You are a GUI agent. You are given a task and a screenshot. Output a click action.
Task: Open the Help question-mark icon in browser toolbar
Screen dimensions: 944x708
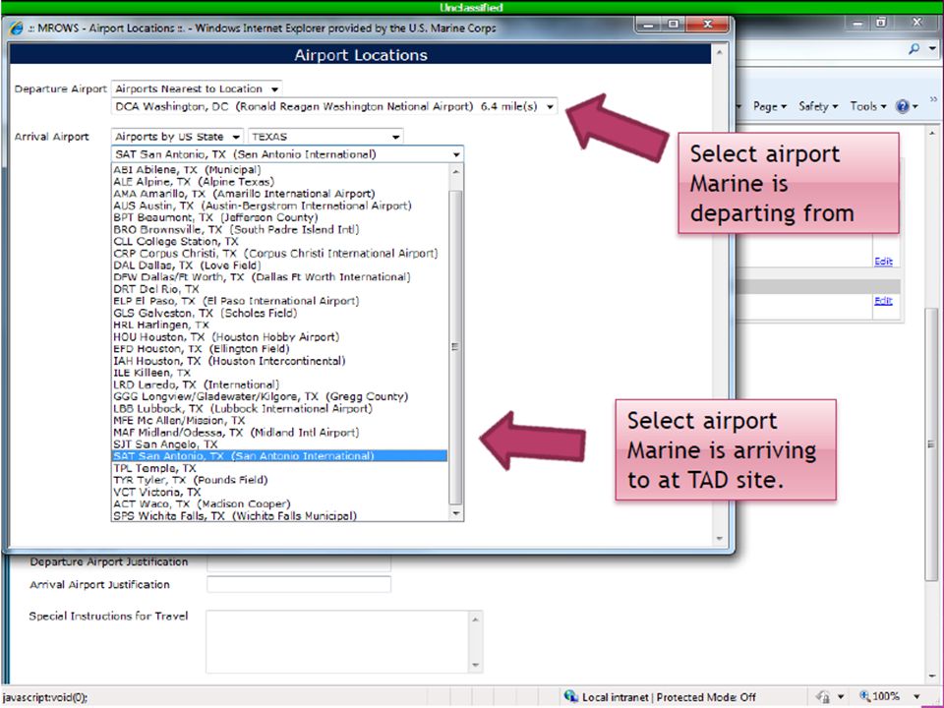902,106
